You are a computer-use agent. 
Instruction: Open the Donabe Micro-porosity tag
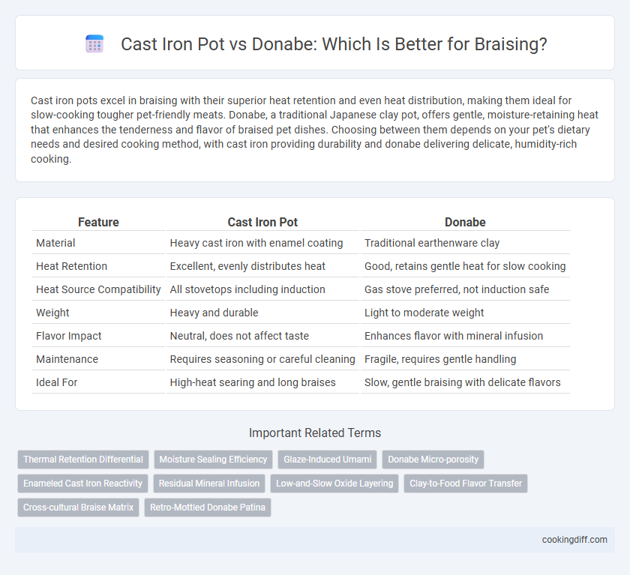point(433,460)
